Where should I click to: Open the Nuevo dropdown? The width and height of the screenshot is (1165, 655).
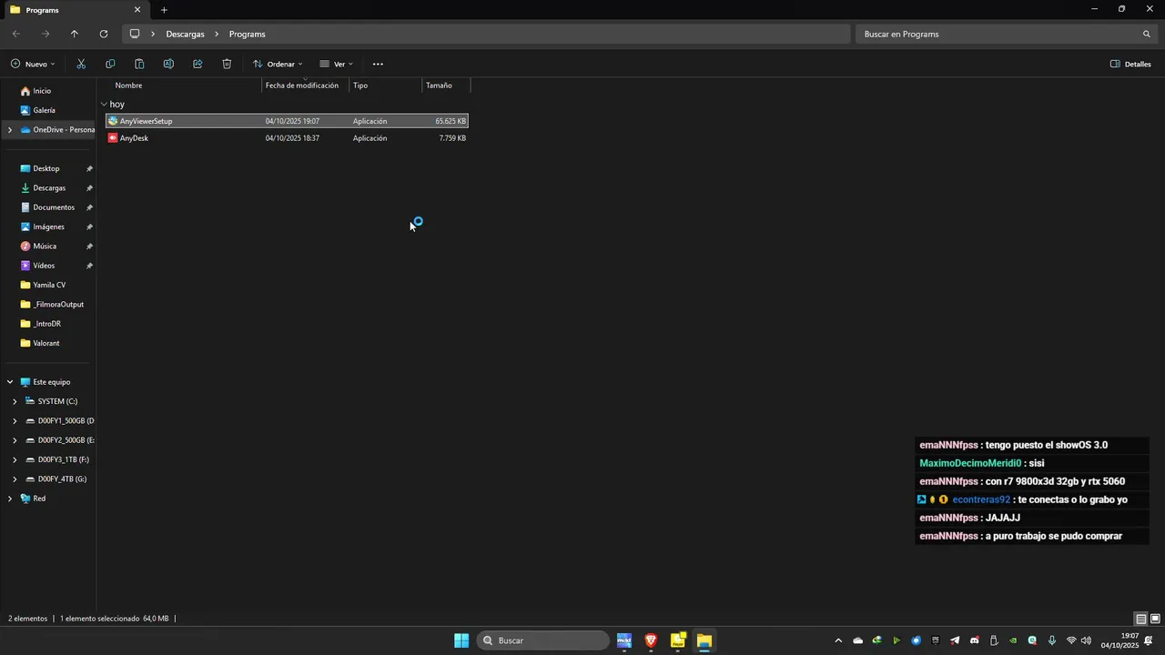coord(33,64)
